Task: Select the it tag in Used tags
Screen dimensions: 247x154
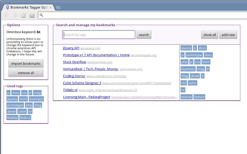Action: coord(30,93)
